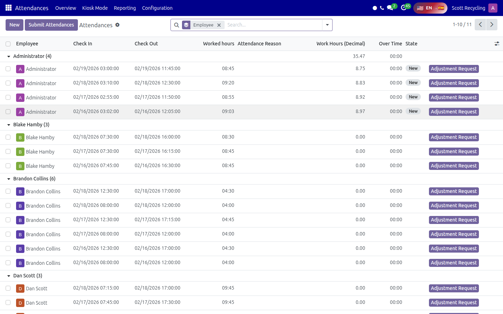503x314 pixels.
Task: Open Attendances settings gear icon
Action: (x=117, y=25)
